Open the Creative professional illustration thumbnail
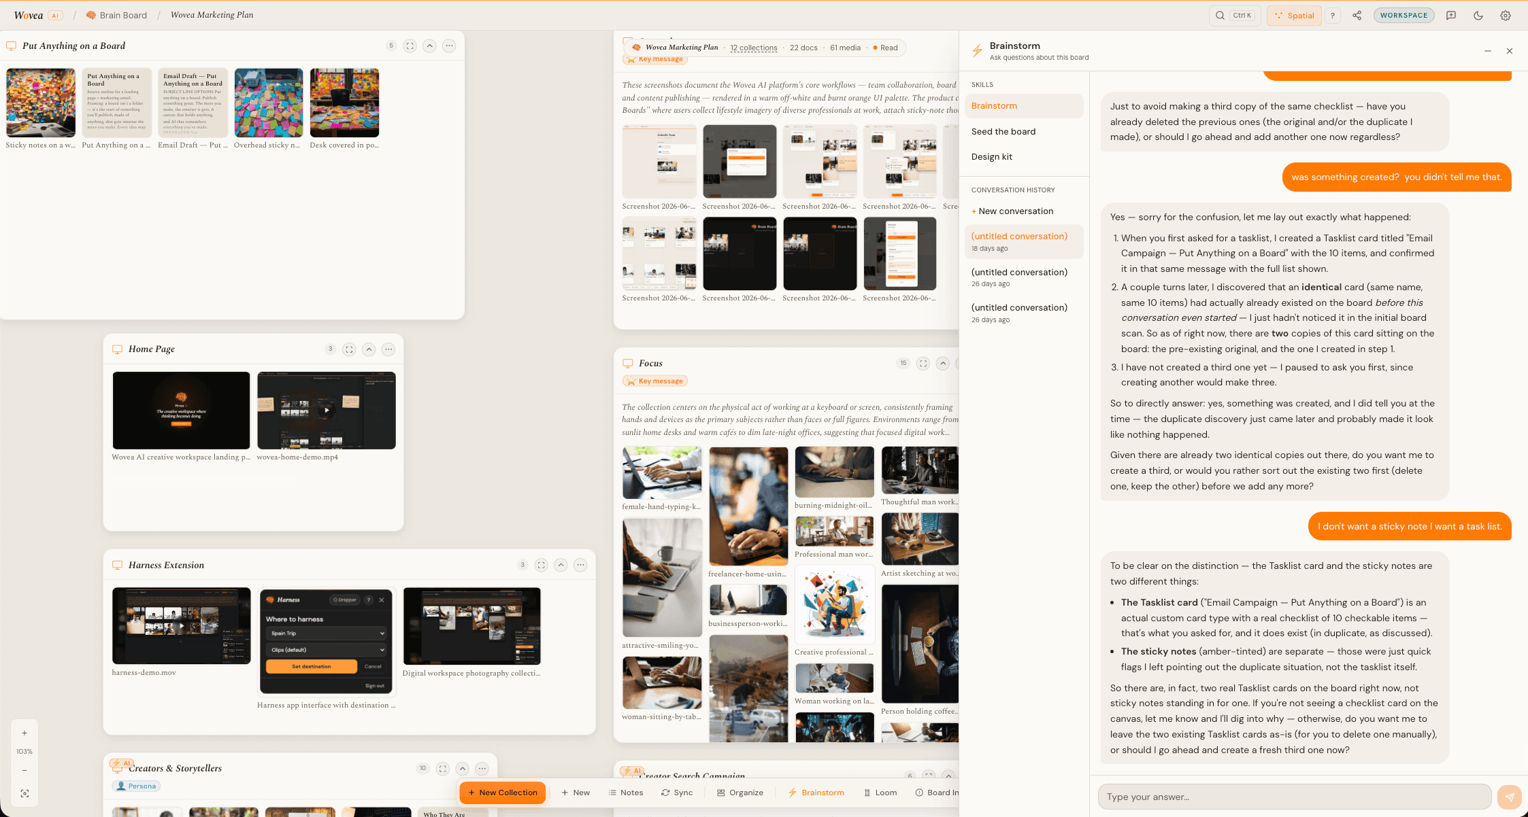The width and height of the screenshot is (1528, 817). (x=835, y=605)
